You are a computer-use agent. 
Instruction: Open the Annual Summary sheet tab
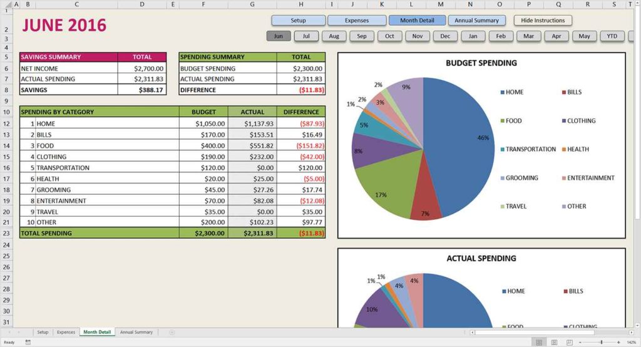(136, 332)
